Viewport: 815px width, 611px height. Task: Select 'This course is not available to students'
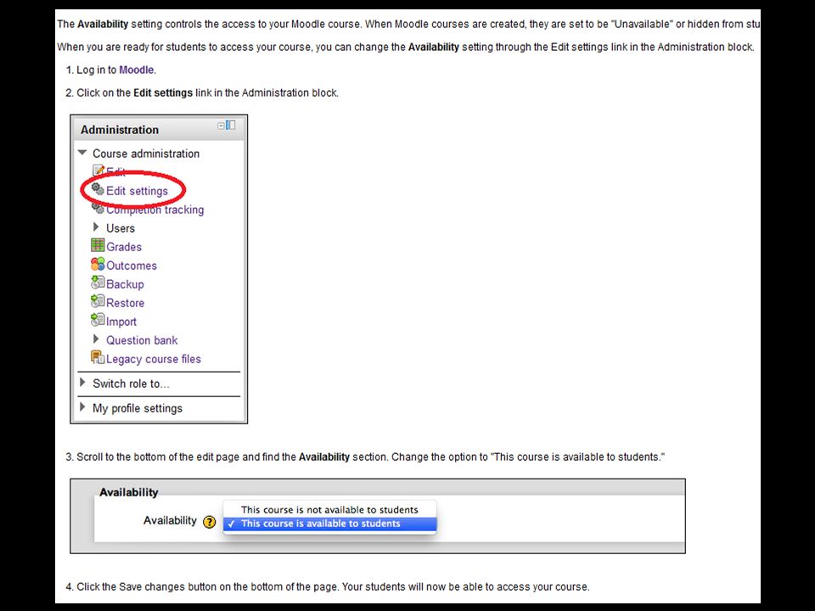coord(329,510)
